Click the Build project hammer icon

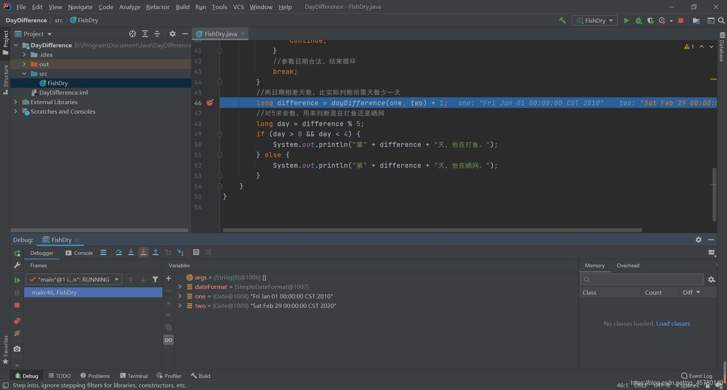pos(562,20)
